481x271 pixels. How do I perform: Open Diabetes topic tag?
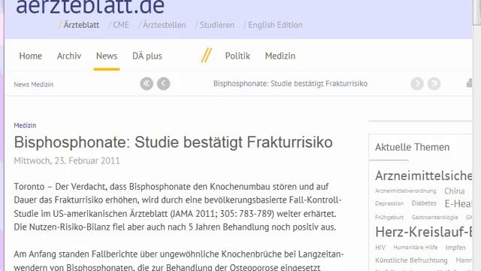click(424, 203)
